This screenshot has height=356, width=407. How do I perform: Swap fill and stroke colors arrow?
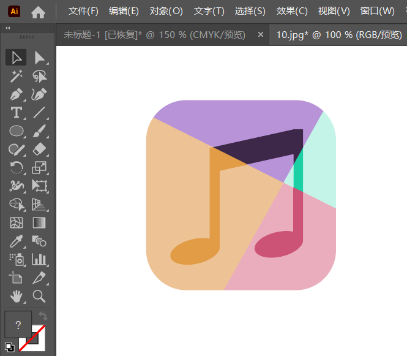coord(43,316)
